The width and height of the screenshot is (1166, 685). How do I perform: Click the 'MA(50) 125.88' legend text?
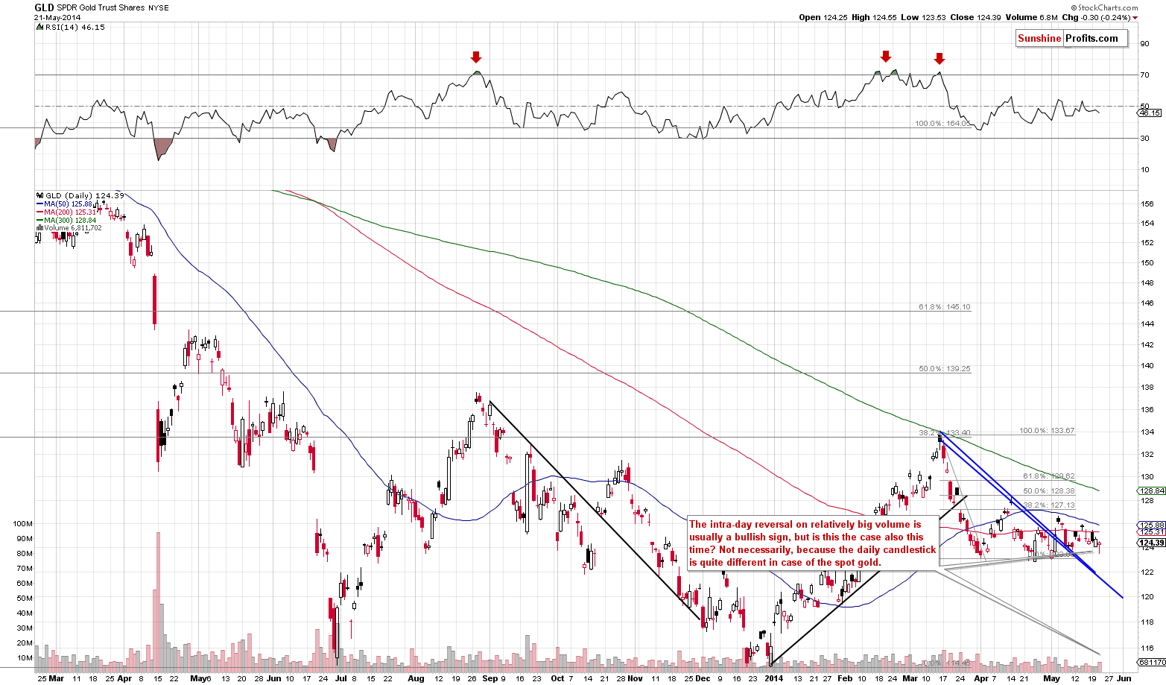[x=68, y=203]
